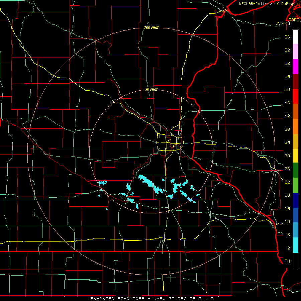
Task: Click the '34' legend value
Action: [287, 142]
